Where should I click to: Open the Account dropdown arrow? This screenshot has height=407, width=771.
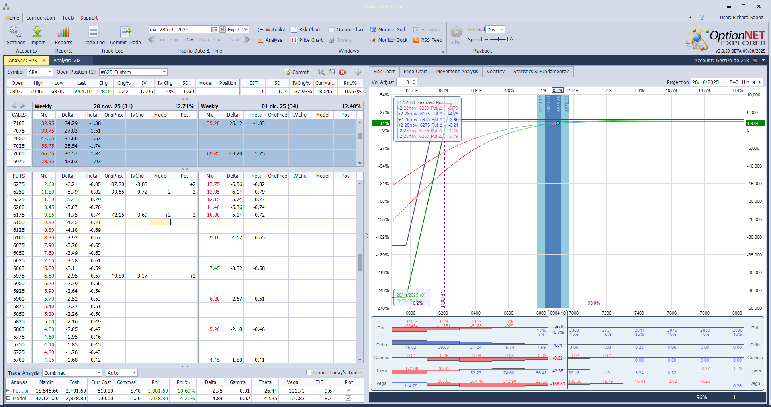[x=763, y=61]
